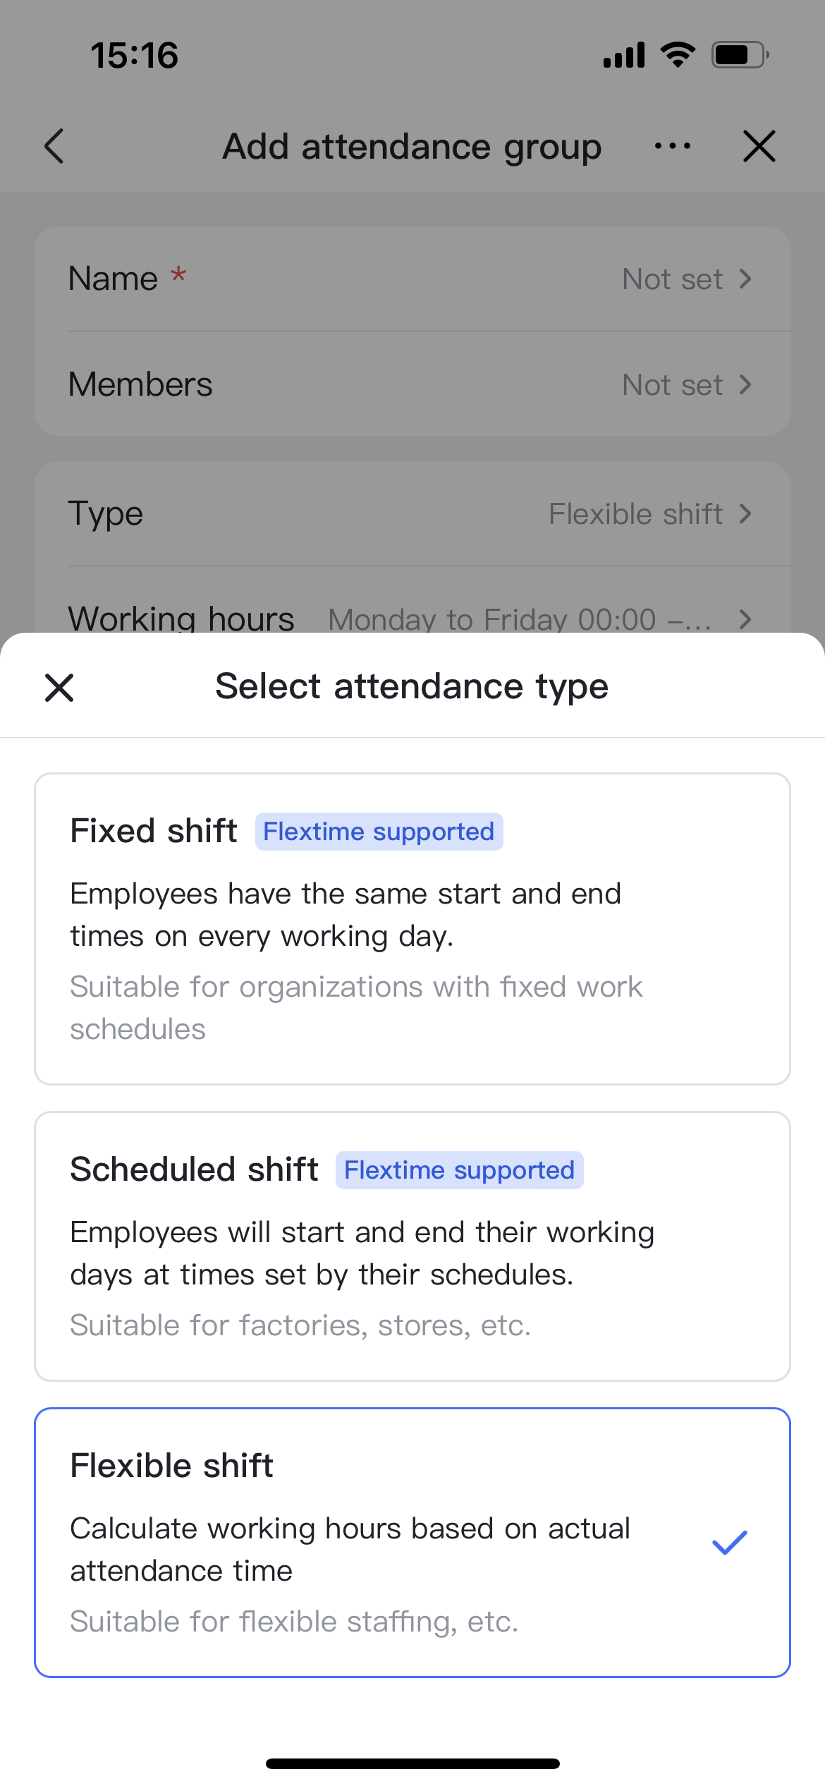Tap the battery indicator icon
Image resolution: width=825 pixels, height=1786 pixels.
740,54
